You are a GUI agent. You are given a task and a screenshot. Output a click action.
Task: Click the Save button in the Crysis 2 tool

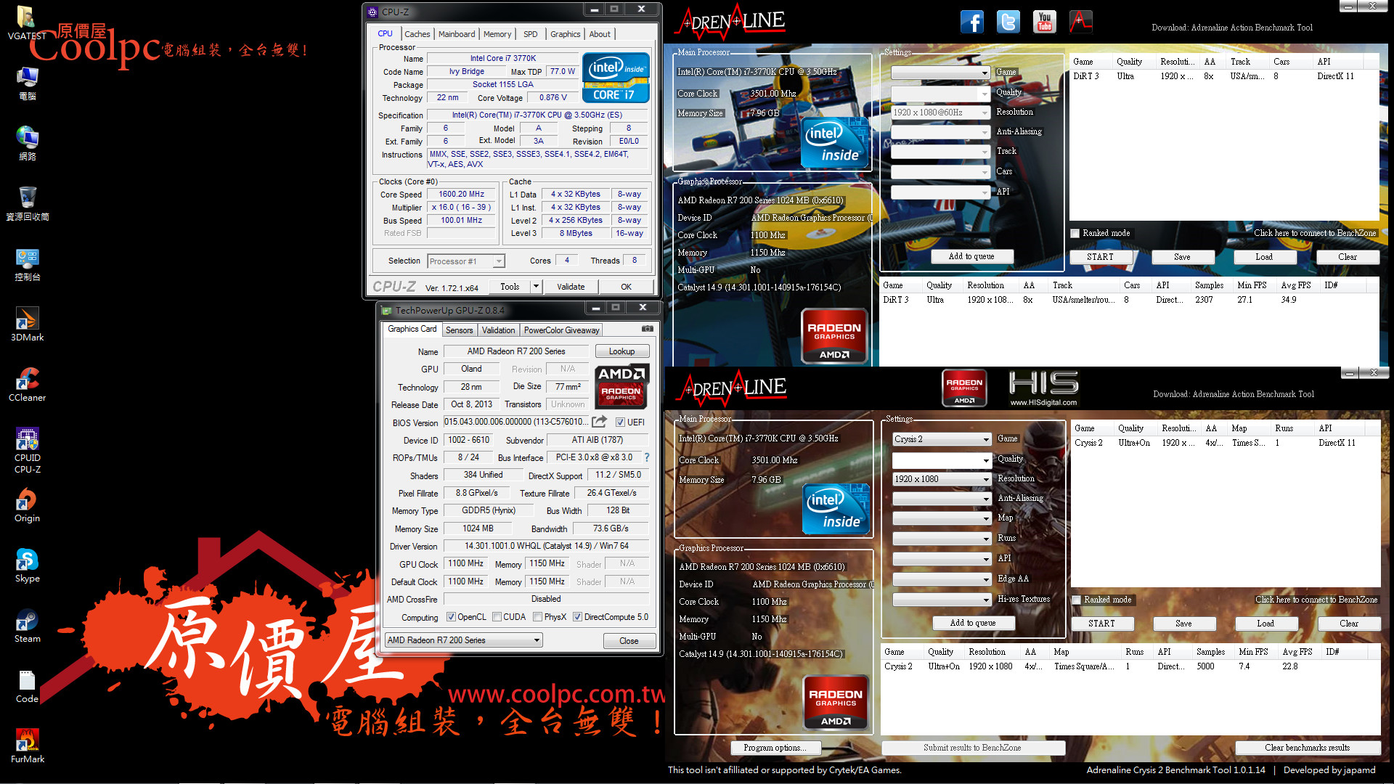pyautogui.click(x=1183, y=624)
